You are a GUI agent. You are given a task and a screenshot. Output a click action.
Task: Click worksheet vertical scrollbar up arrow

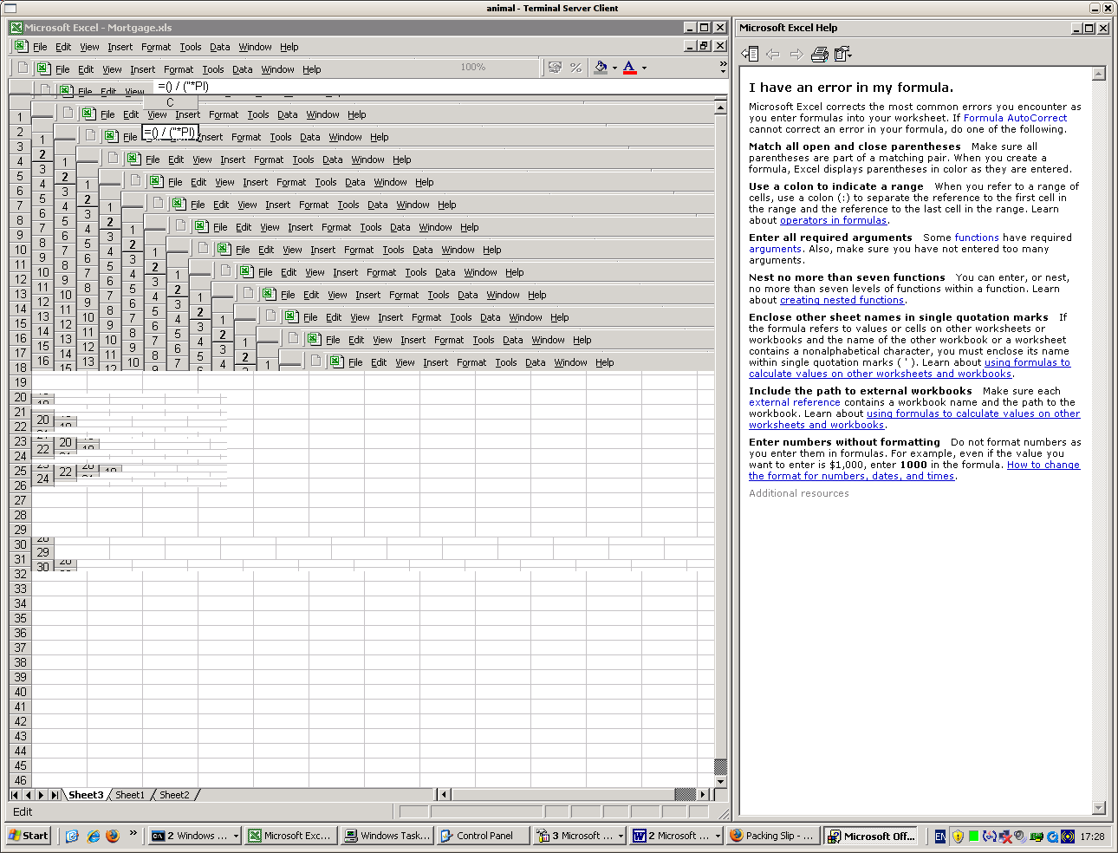[x=720, y=108]
